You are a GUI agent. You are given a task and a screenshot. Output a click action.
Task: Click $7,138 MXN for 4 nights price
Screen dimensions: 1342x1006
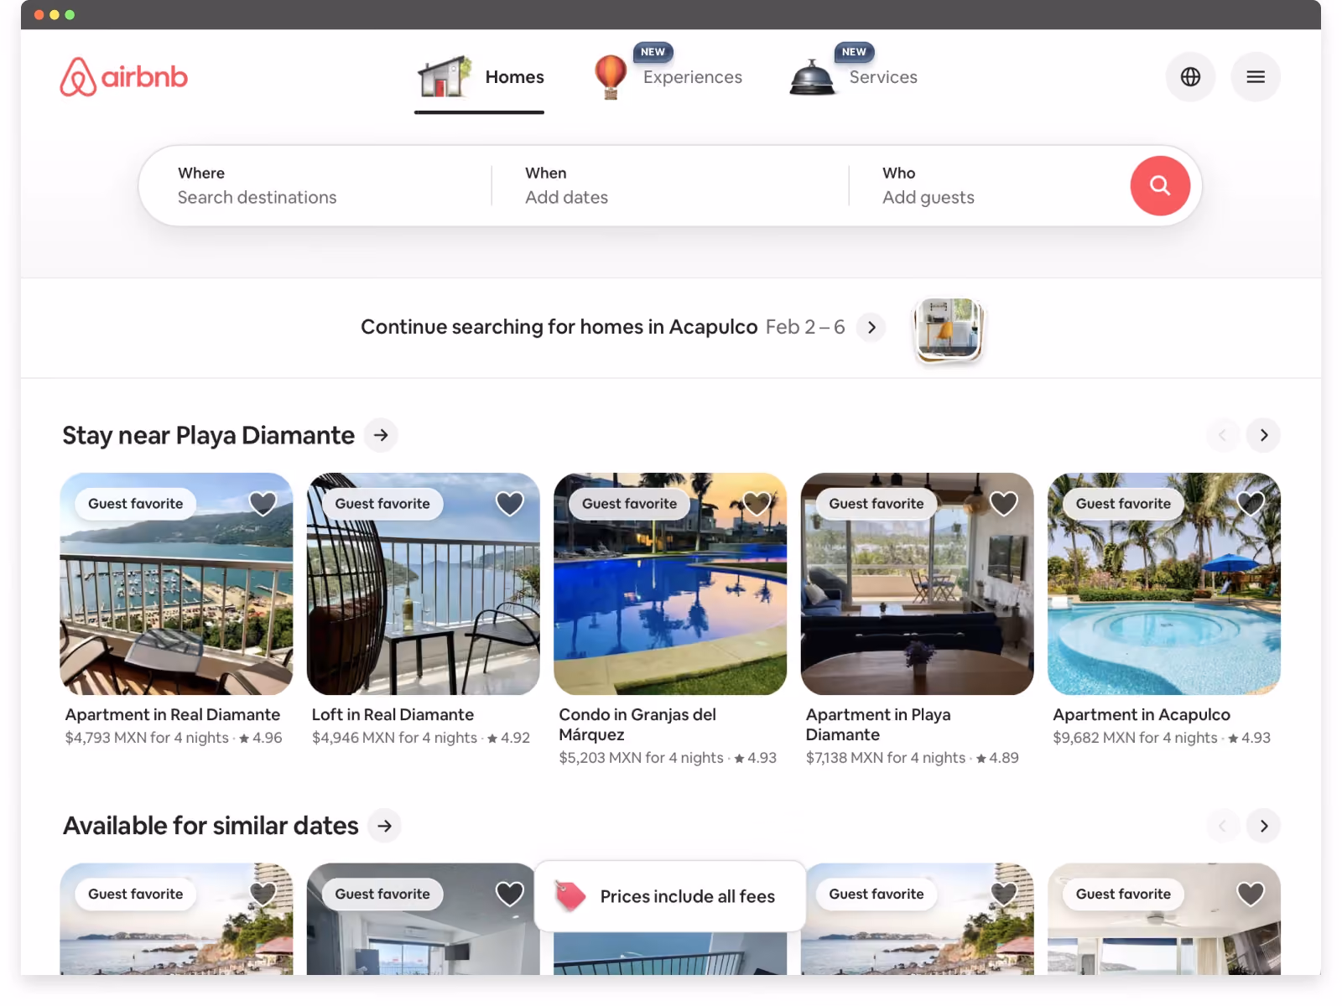886,758
